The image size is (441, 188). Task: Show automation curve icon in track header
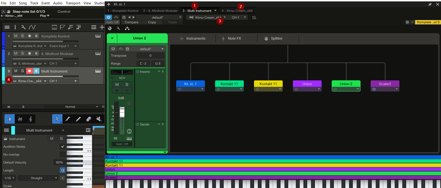(32, 27)
